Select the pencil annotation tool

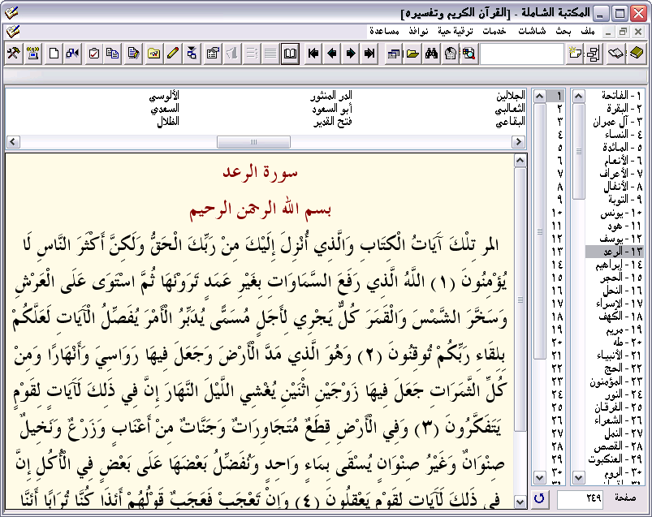(173, 52)
